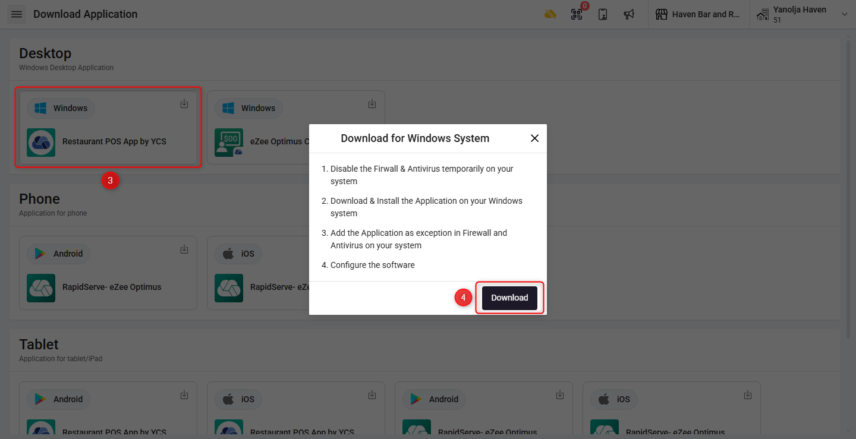Select Android chip on third Tablet card
The height and width of the screenshot is (439, 856).
click(434, 399)
